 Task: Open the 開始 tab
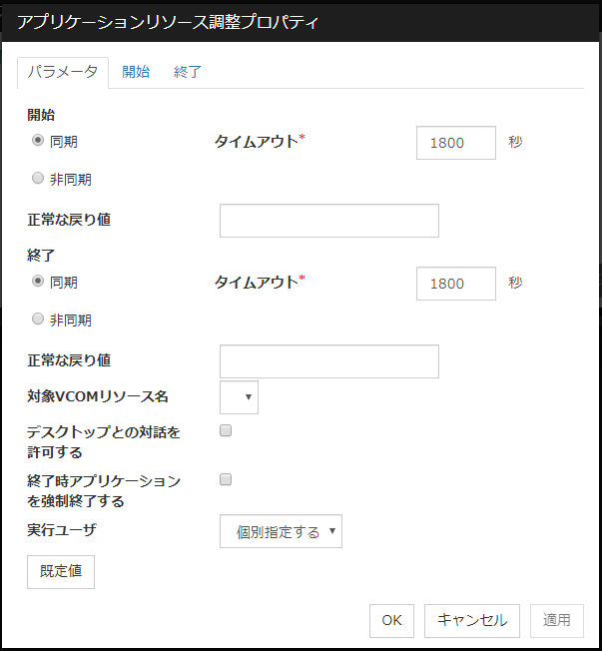(x=136, y=72)
